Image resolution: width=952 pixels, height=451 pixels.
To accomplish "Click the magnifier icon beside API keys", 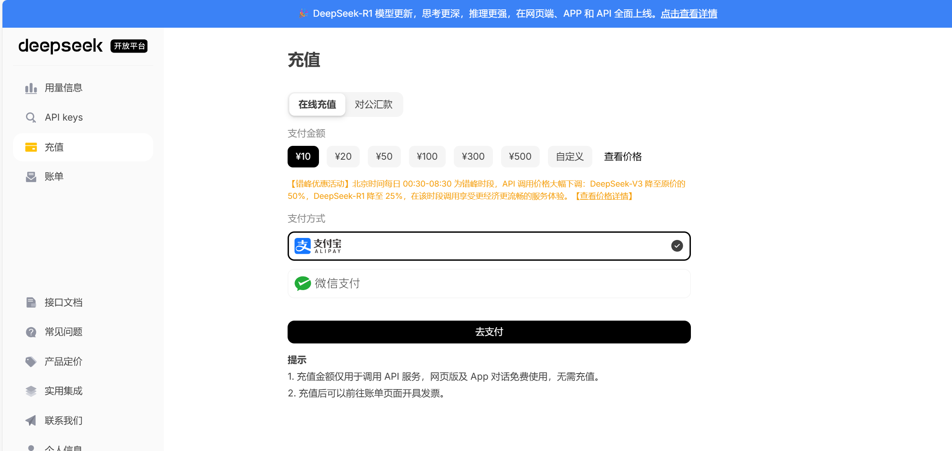I will (31, 117).
